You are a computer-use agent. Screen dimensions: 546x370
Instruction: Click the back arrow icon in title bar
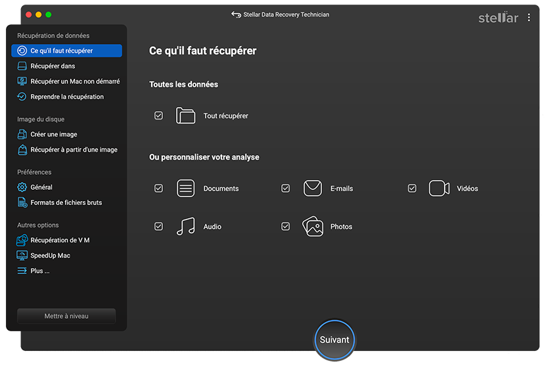tap(236, 14)
